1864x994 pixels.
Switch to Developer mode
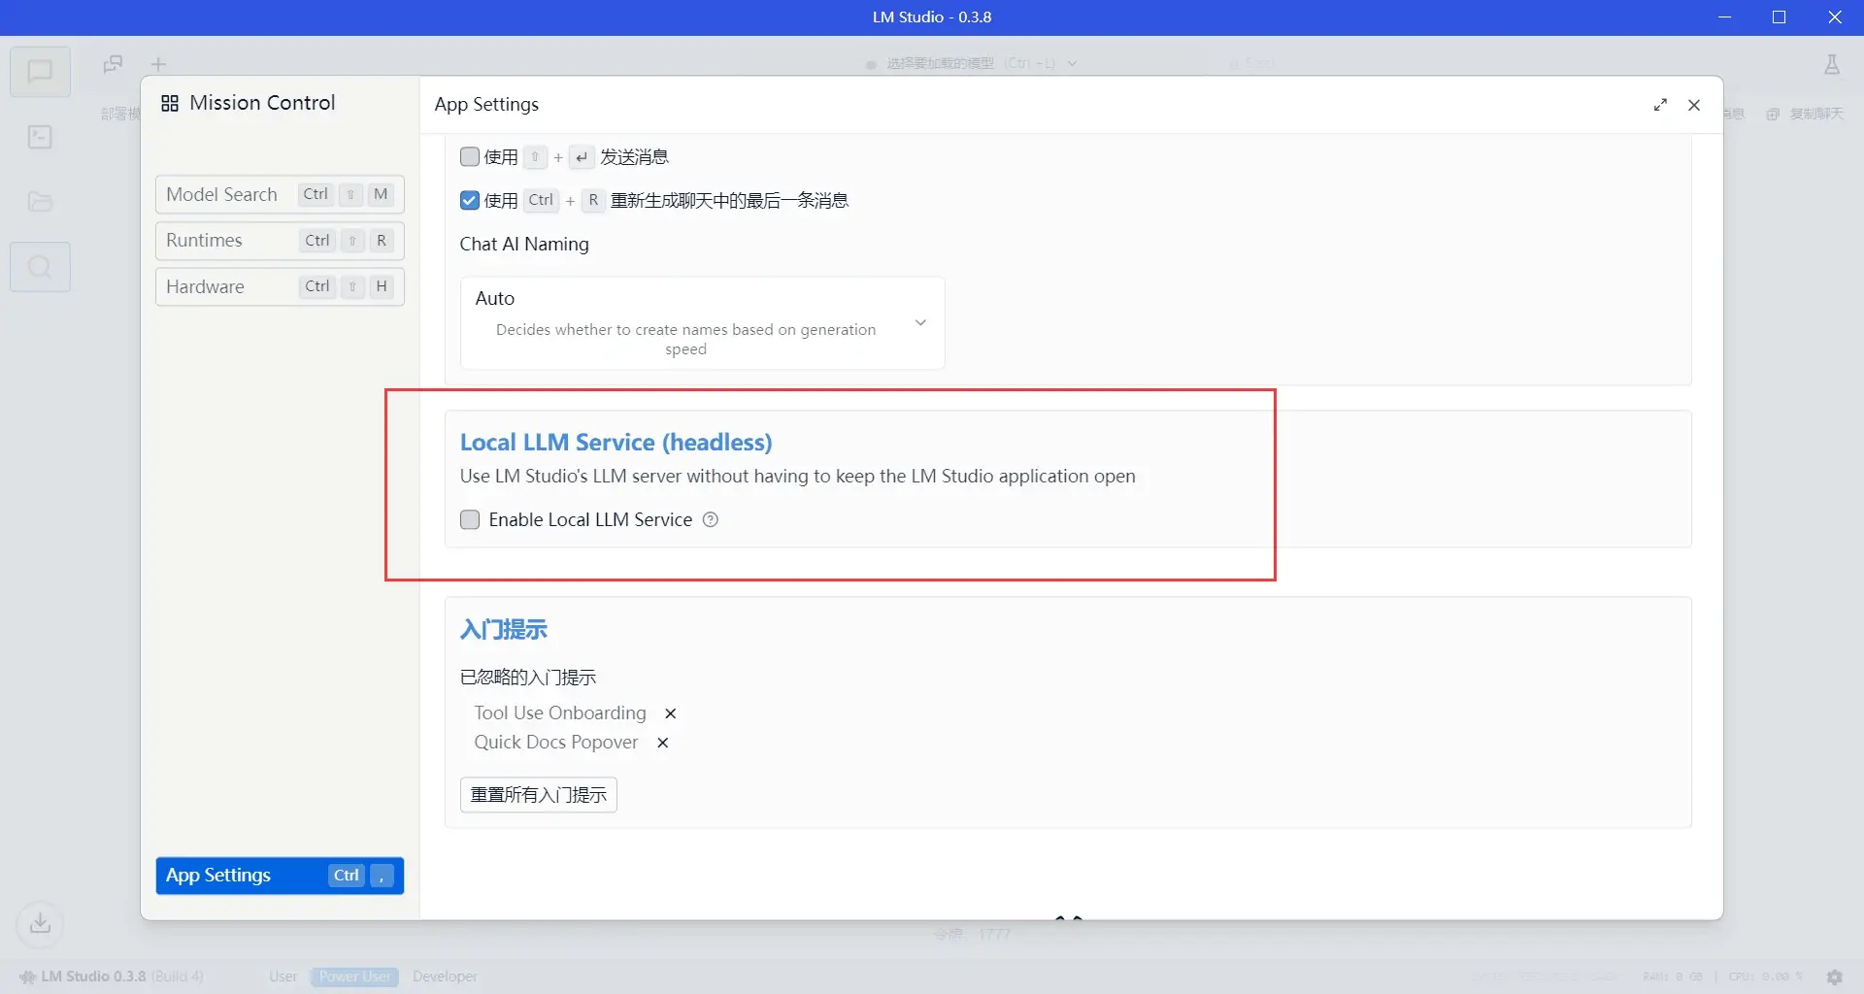445,977
